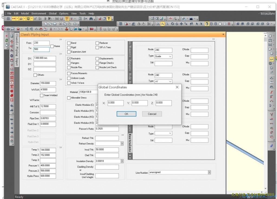Click the 3D view scroll-down arrow
Image resolution: width=277 pixels, height=199 pixels.
point(265,188)
